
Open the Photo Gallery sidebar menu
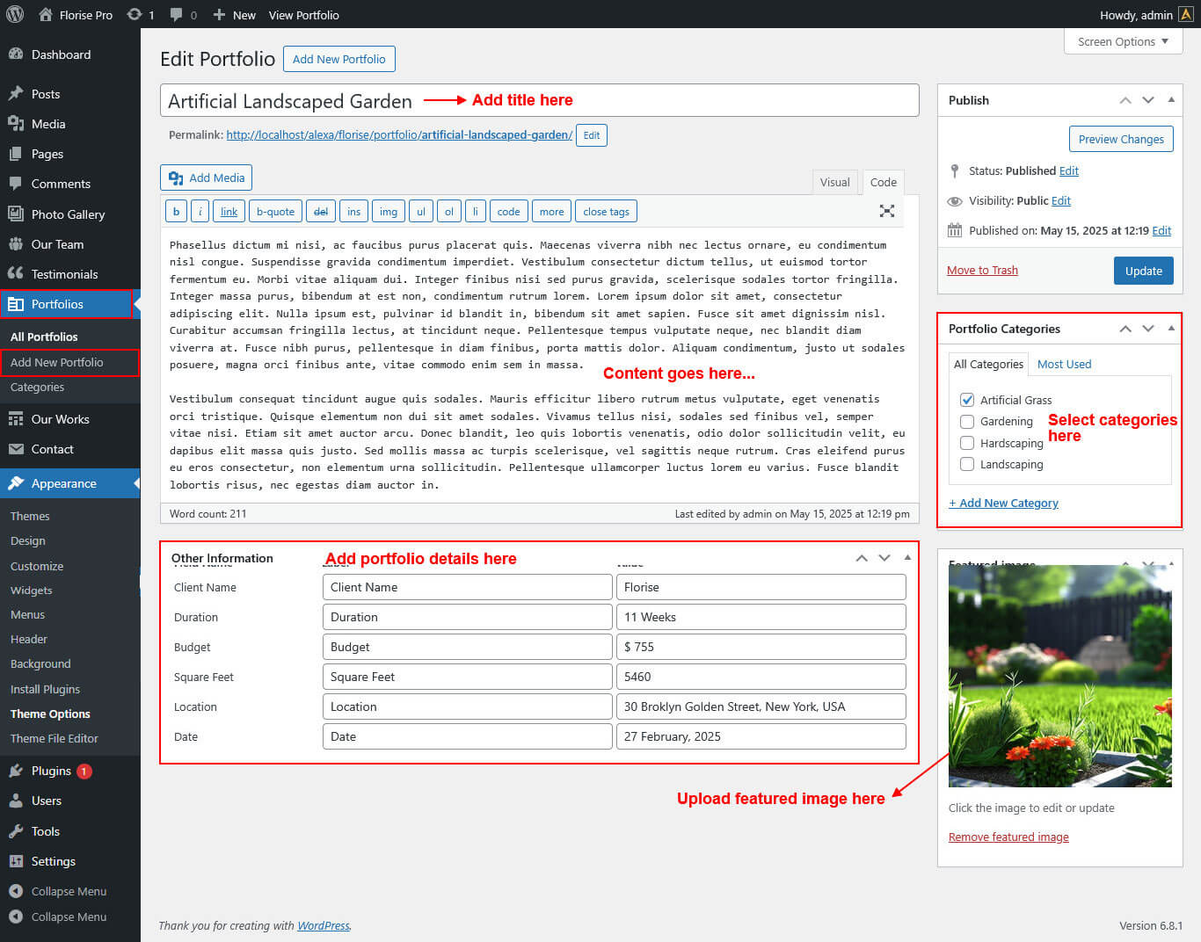click(x=68, y=214)
